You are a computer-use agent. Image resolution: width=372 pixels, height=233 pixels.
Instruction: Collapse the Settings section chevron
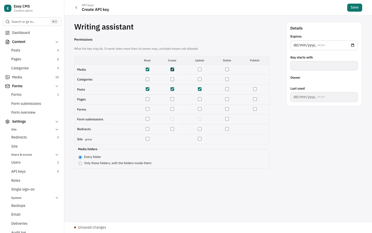click(x=57, y=122)
